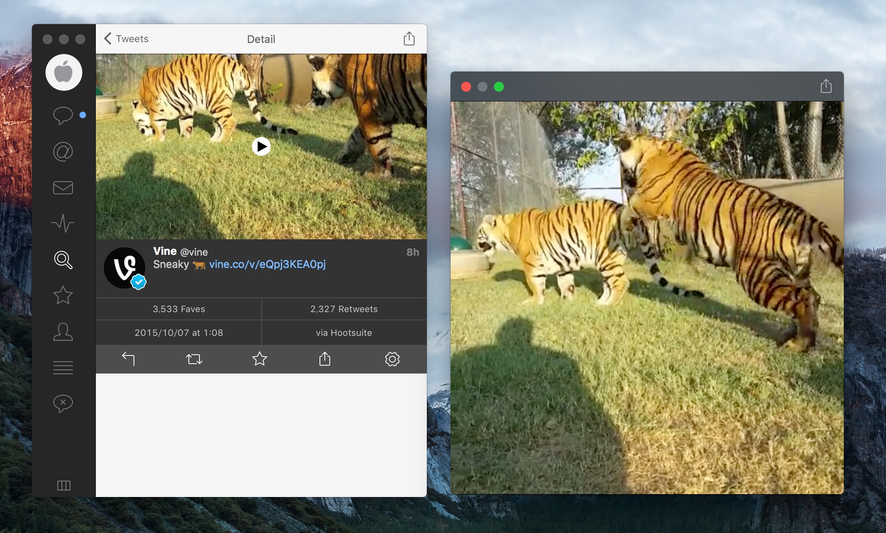Open the Profile person tab
Viewport: 886px width, 533px height.
(63, 332)
